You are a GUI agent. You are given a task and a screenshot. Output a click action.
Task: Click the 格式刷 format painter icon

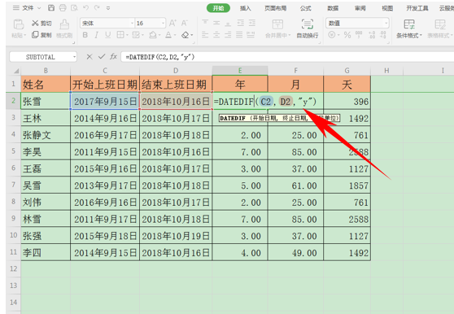64,24
